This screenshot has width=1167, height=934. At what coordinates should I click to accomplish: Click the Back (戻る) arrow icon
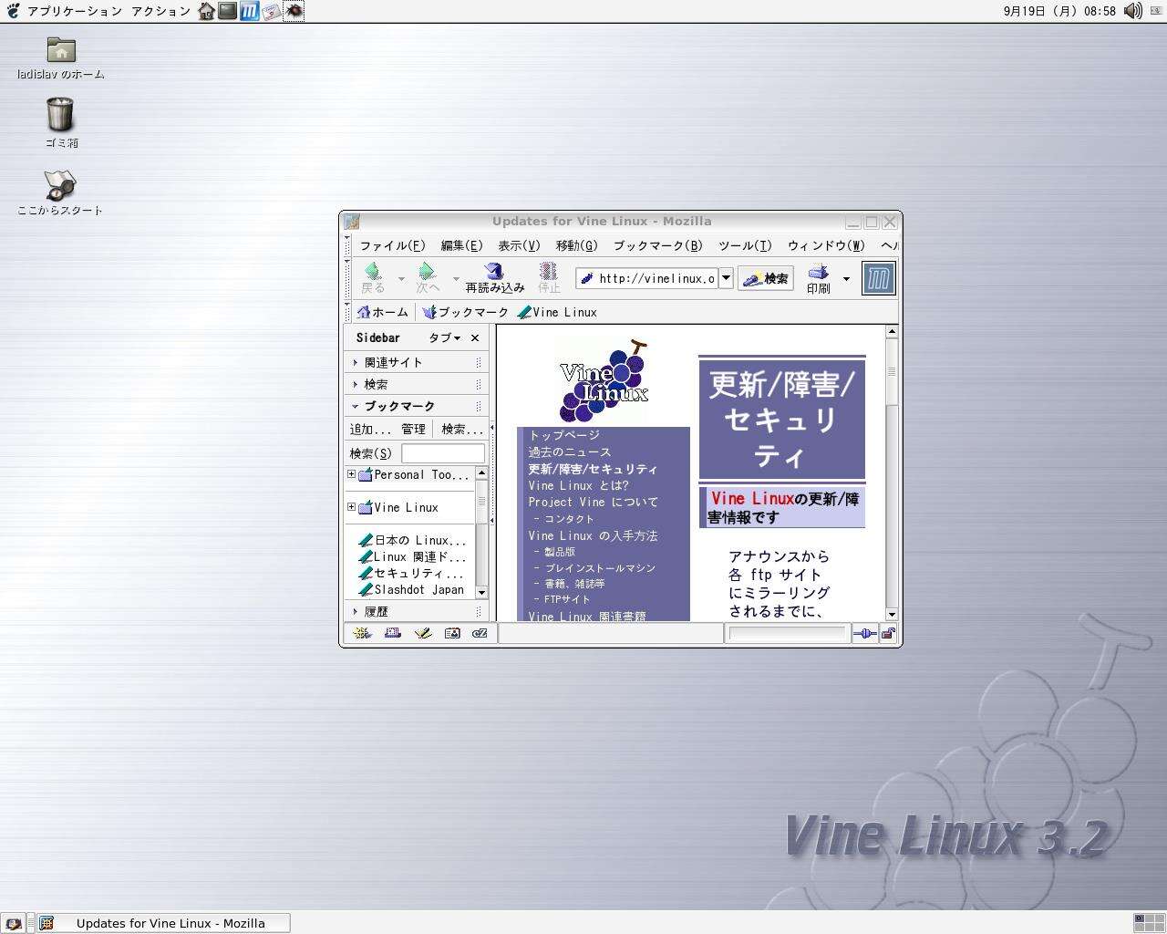(373, 271)
